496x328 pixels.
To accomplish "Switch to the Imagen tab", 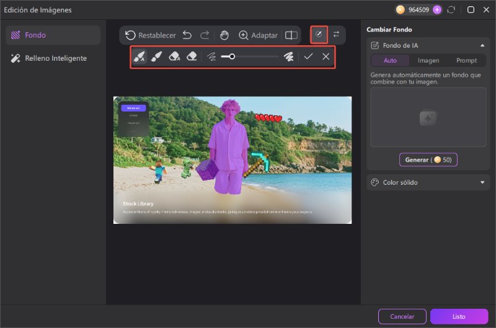I will [428, 60].
